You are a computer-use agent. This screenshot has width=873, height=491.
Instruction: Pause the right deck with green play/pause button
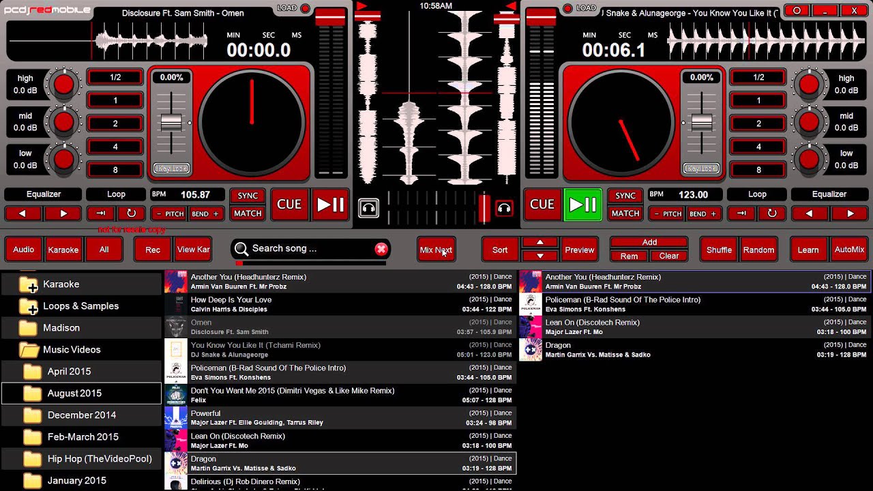click(582, 205)
